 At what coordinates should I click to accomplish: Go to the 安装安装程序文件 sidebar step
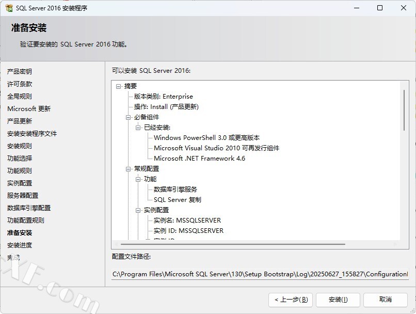[x=32, y=134]
